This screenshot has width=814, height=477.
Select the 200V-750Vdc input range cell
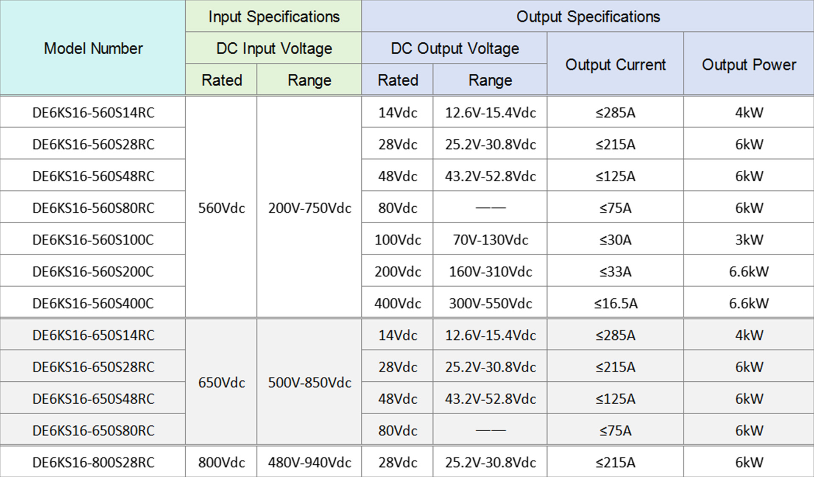(309, 208)
